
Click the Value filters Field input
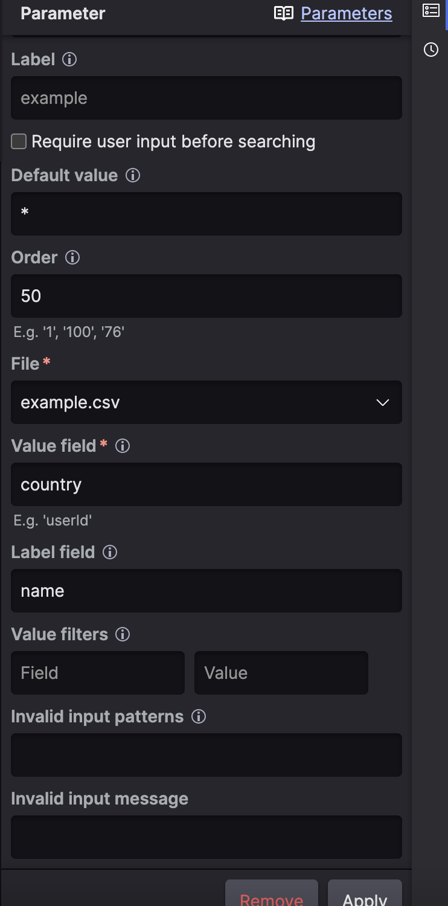pyautogui.click(x=98, y=673)
